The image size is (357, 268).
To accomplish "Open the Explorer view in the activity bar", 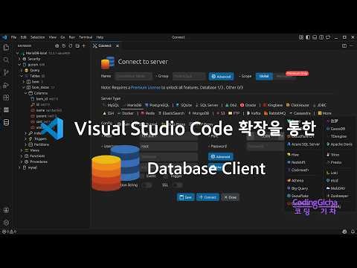I will pos(6,47).
